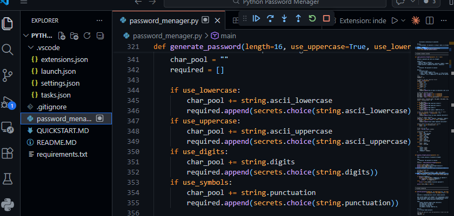454x216 pixels.
Task: Click EXPLORER panel title
Action: click(x=45, y=21)
